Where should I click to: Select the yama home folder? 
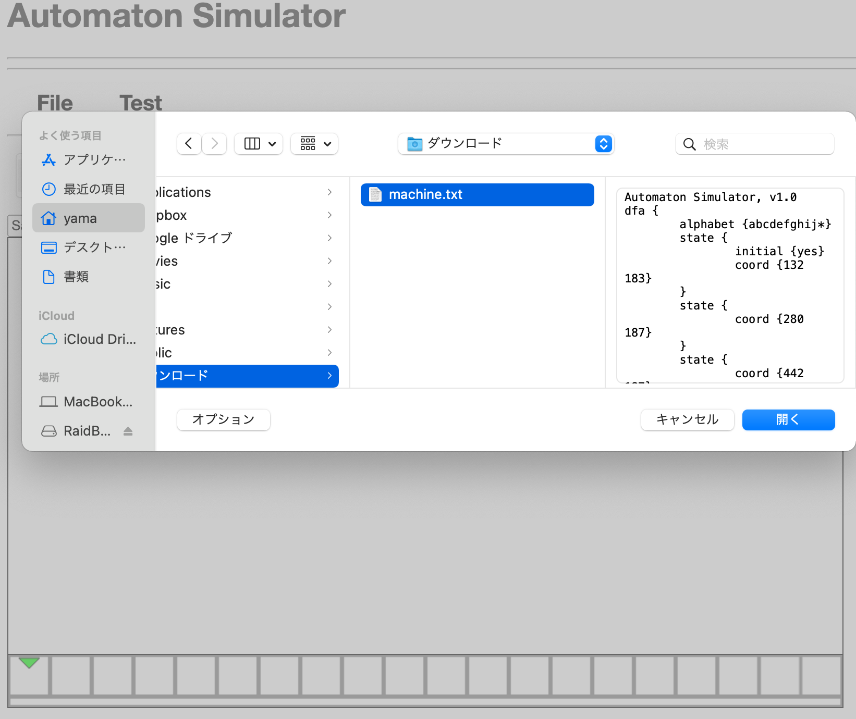(89, 218)
